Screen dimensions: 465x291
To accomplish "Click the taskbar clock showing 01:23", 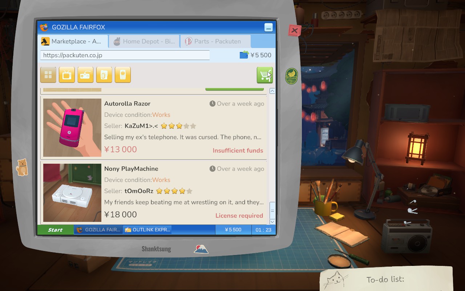I will point(263,230).
